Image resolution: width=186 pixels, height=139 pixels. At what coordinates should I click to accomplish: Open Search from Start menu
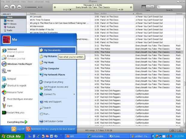45,108
